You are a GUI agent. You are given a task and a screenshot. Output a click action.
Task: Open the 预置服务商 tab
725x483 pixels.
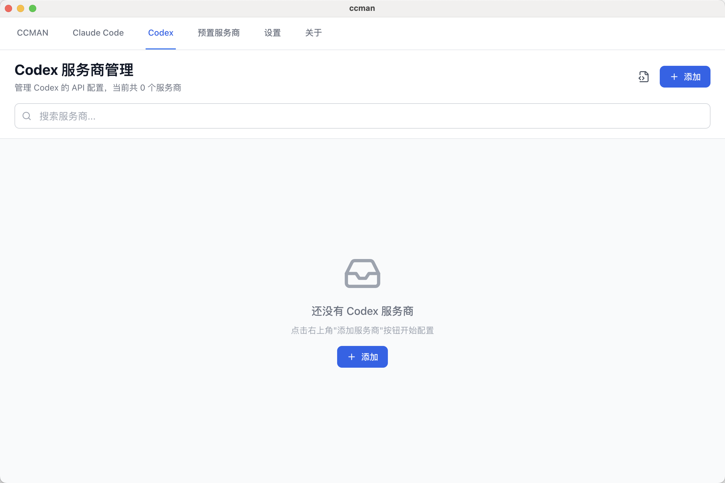(218, 33)
